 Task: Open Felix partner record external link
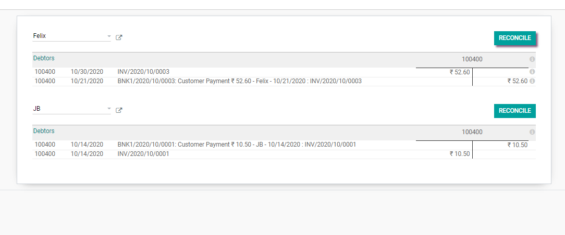119,37
